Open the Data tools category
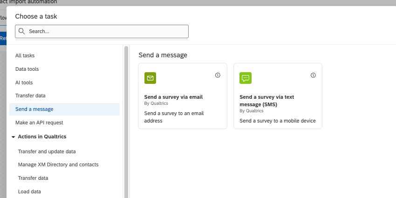This screenshot has width=396, height=198. (x=27, y=69)
